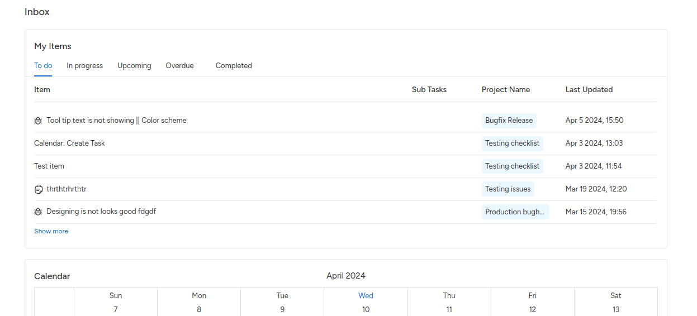Click story icon next to thrthtrhrthtr
The width and height of the screenshot is (697, 316).
tap(38, 189)
